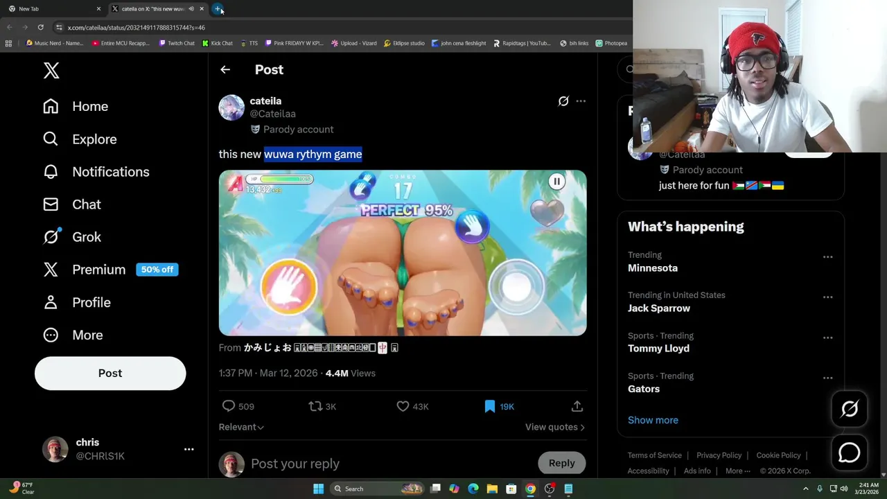Open Ads info footer link
The height and width of the screenshot is (499, 887).
697,471
